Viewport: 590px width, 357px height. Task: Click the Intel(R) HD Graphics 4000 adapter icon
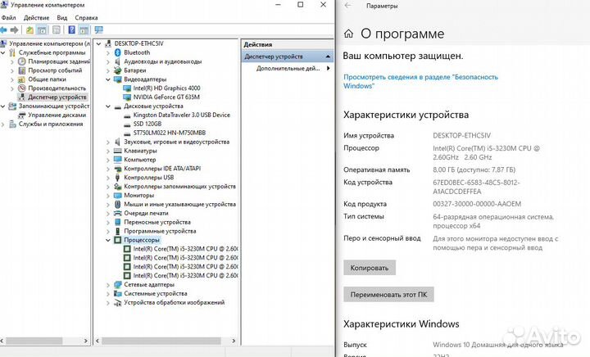(x=127, y=88)
